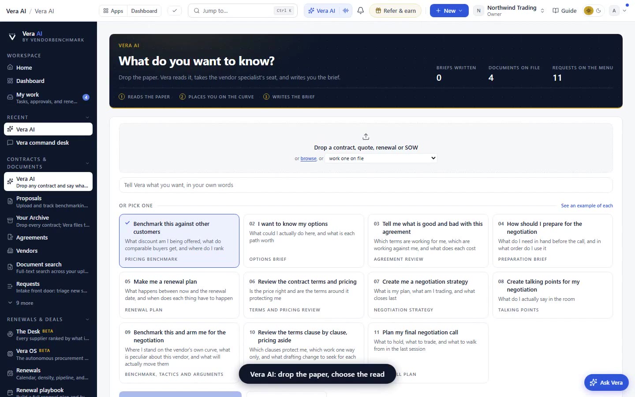This screenshot has height=397, width=635.
Task: Click 'Benchmark this and arm me' card
Action: (179, 353)
